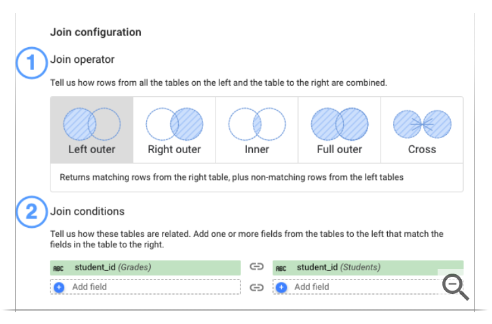Click the Right outer Venn diagram icon
492x324 pixels.
tap(174, 124)
